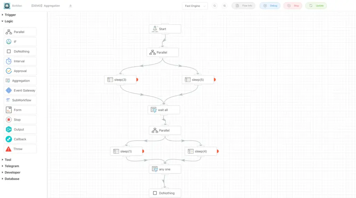Select the Approval component icon
This screenshot has width=356, height=198.
[x=9, y=71]
